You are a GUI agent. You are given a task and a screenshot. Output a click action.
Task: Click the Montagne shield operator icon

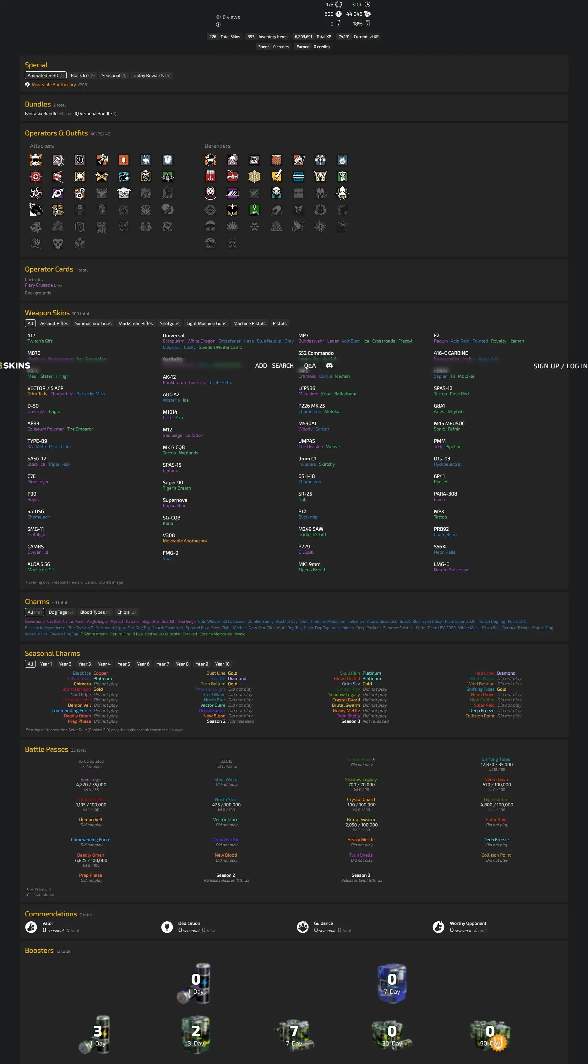pyautogui.click(x=167, y=160)
